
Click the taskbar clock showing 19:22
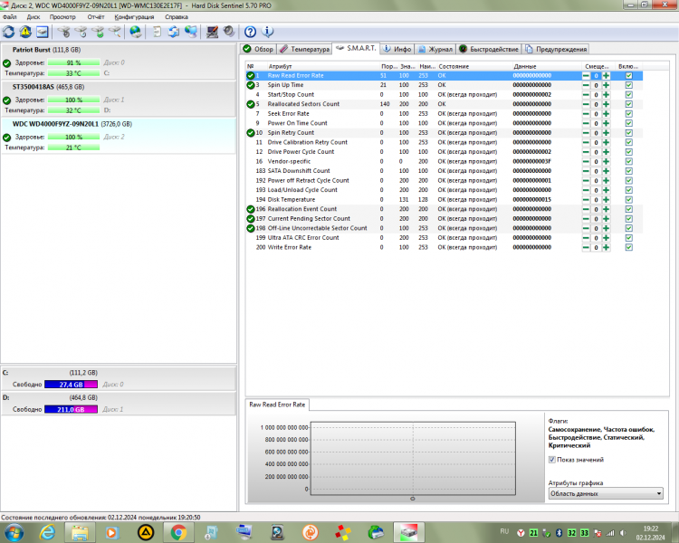click(650, 533)
